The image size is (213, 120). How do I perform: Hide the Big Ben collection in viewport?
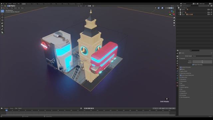pyautogui.click(x=212, y=10)
